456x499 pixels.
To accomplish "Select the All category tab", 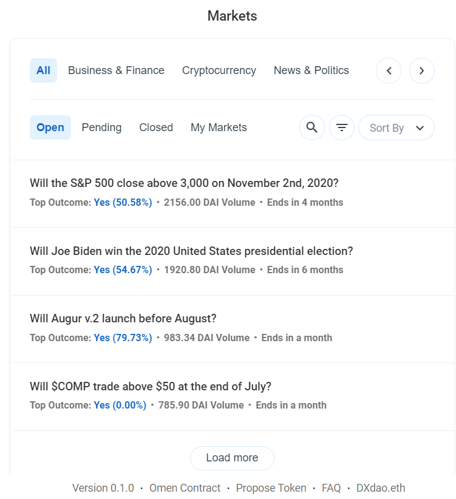I will tap(43, 70).
